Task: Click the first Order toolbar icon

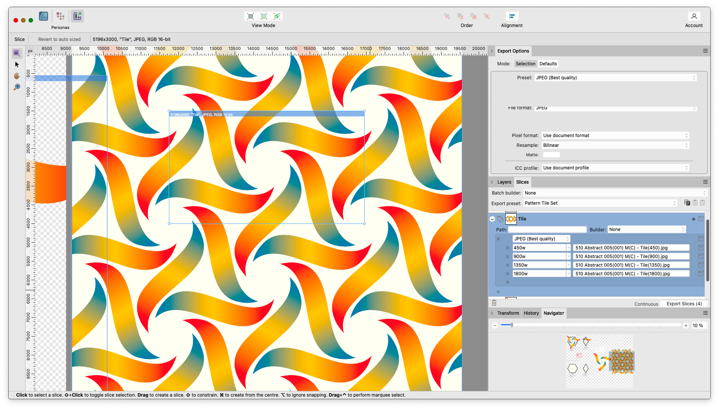Action: (447, 16)
